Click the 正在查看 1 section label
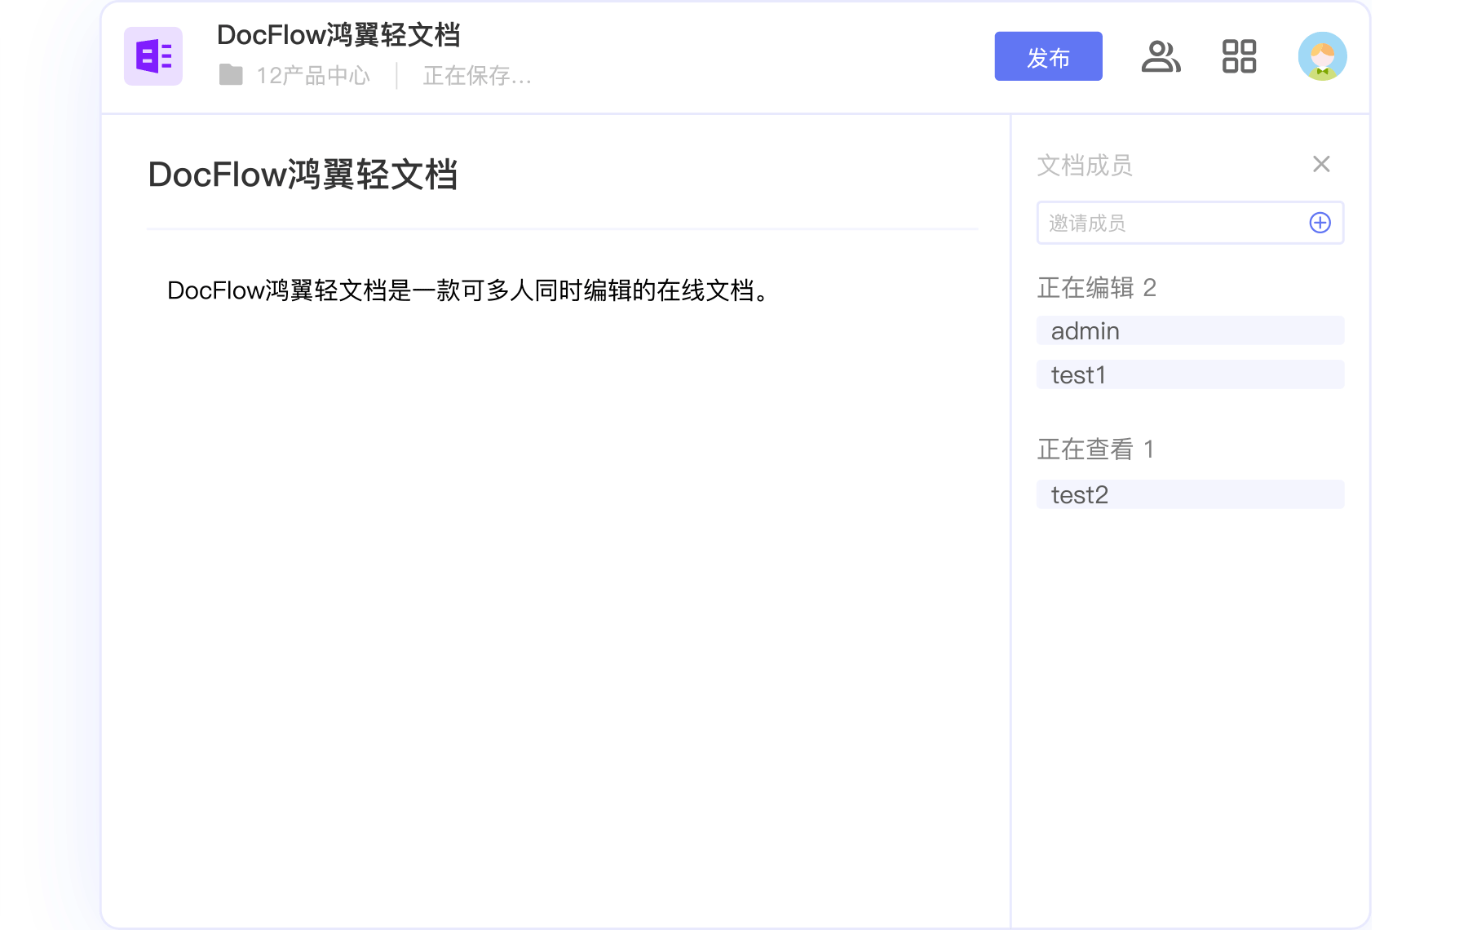 pyautogui.click(x=1095, y=449)
